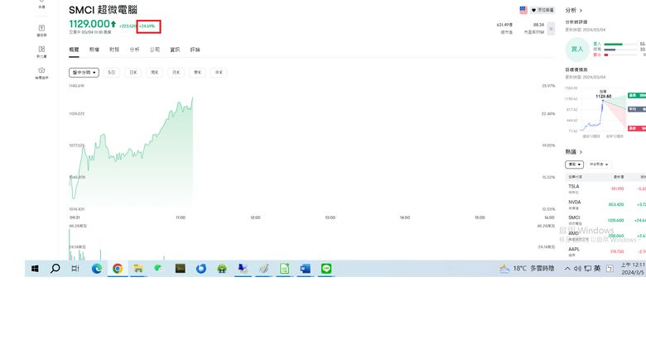The height and width of the screenshot is (363, 646).
Task: Show hidden system tray icons
Action: click(567, 269)
